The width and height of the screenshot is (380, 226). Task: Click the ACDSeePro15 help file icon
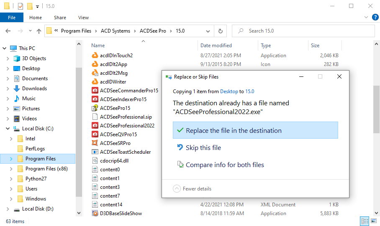(95, 108)
